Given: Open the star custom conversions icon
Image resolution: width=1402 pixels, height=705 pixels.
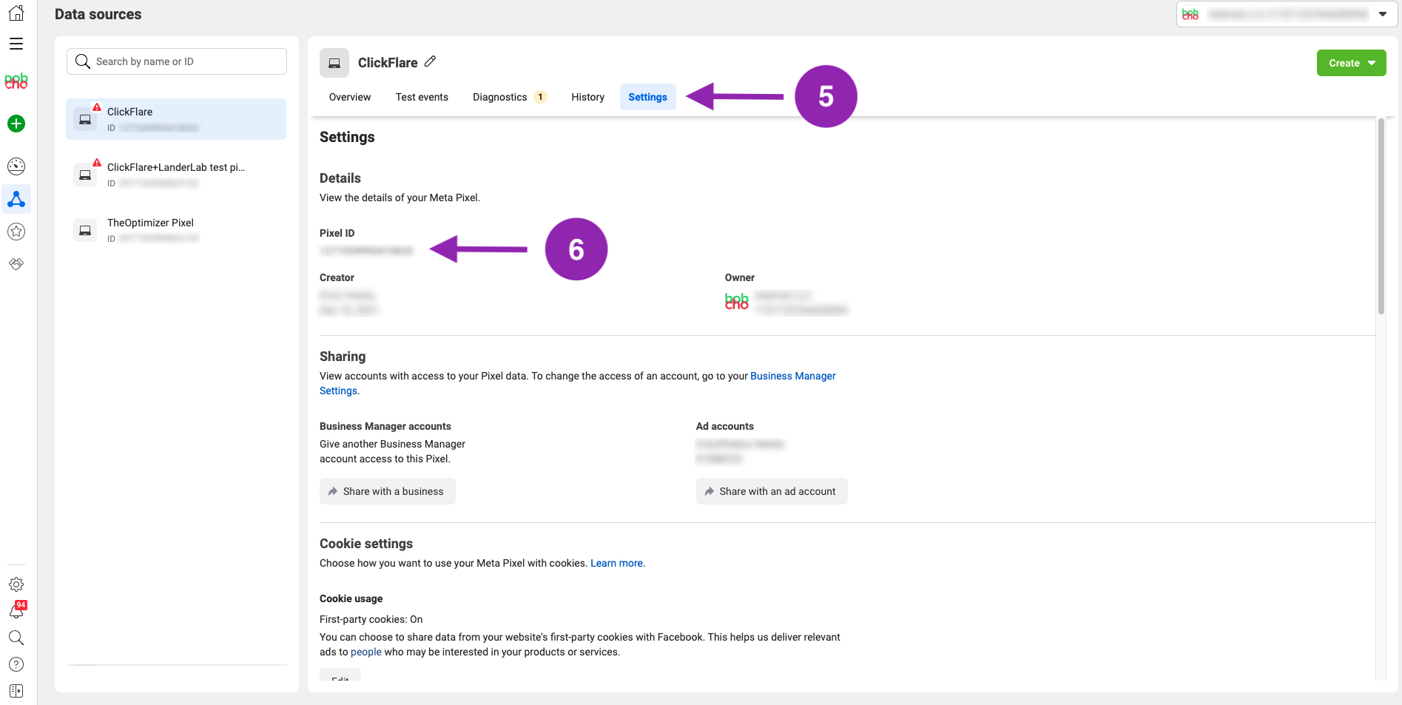Looking at the screenshot, I should 16,232.
